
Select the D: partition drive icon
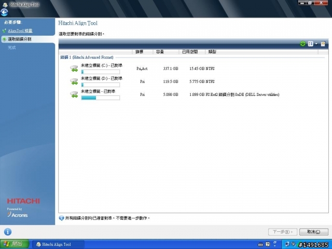click(x=74, y=81)
